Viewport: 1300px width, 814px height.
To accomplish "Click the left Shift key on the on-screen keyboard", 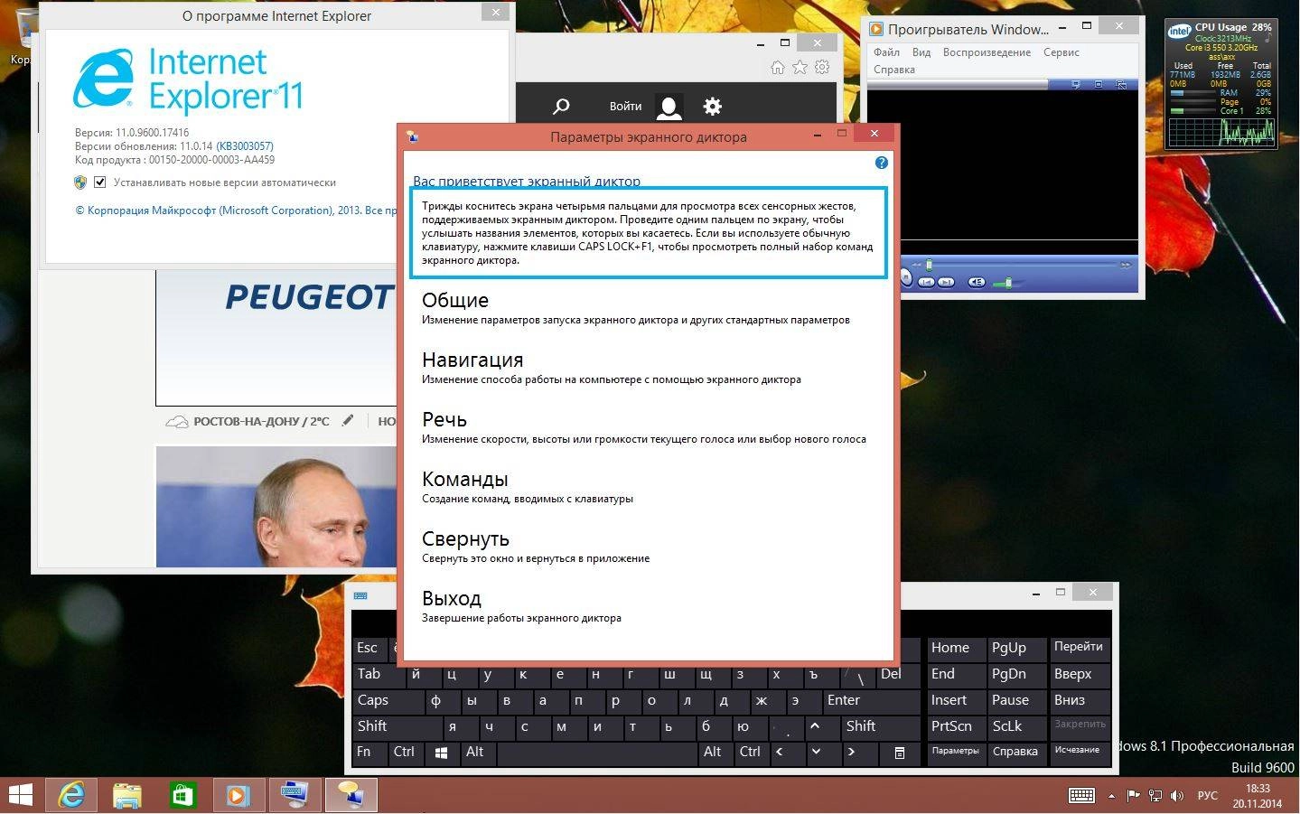I will click(397, 726).
